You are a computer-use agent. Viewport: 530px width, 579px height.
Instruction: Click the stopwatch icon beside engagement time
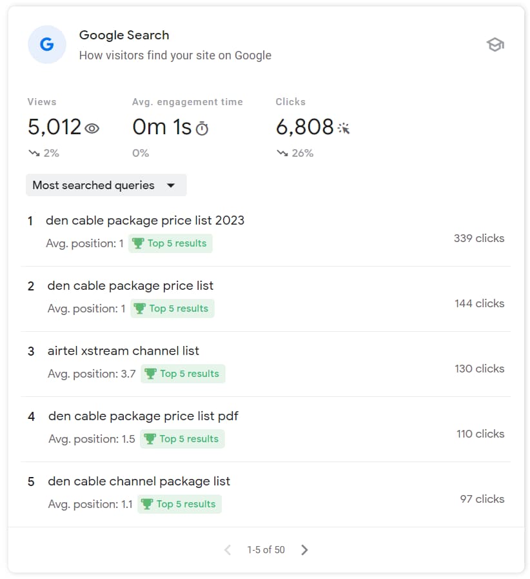tap(202, 128)
